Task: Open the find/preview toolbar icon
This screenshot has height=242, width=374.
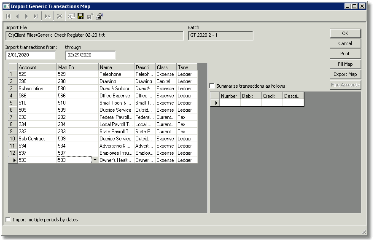Action: (x=71, y=16)
